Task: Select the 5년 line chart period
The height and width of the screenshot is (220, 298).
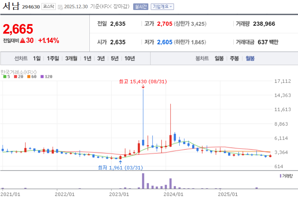Action: 115,58
